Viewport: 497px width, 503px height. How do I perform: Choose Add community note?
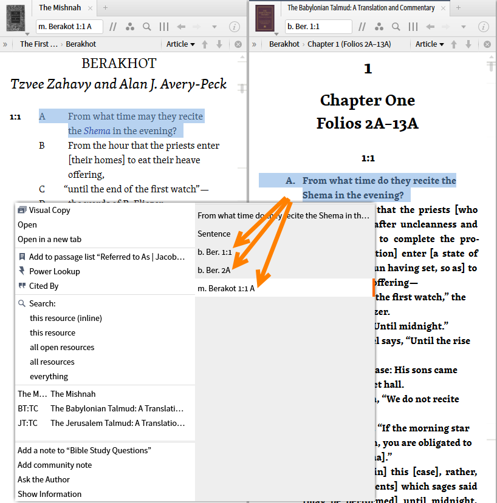(x=105, y=465)
